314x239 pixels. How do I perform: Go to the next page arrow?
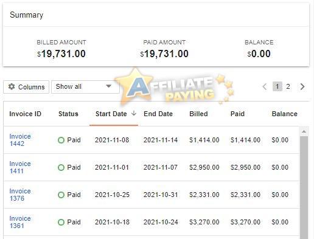tap(302, 86)
